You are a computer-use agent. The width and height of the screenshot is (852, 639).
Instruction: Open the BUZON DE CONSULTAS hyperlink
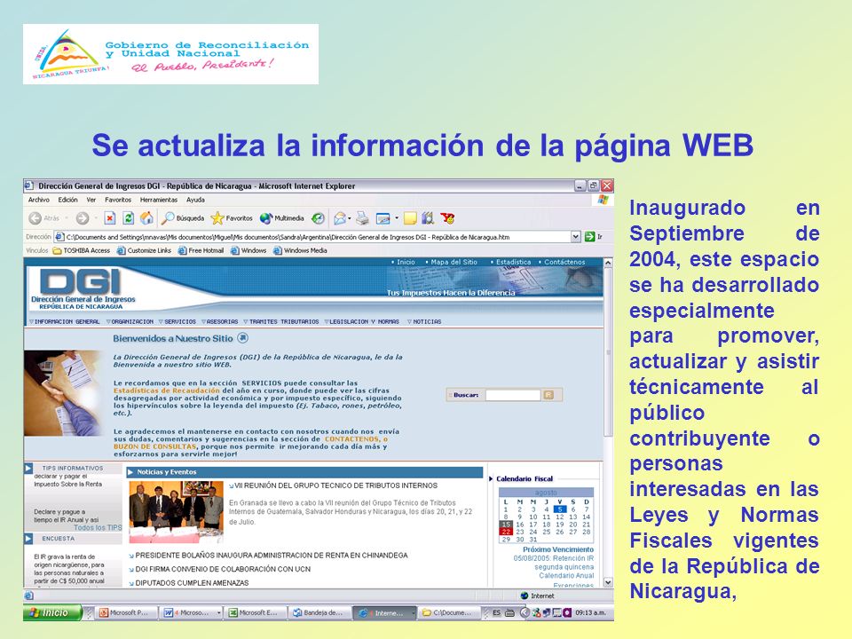(154, 446)
